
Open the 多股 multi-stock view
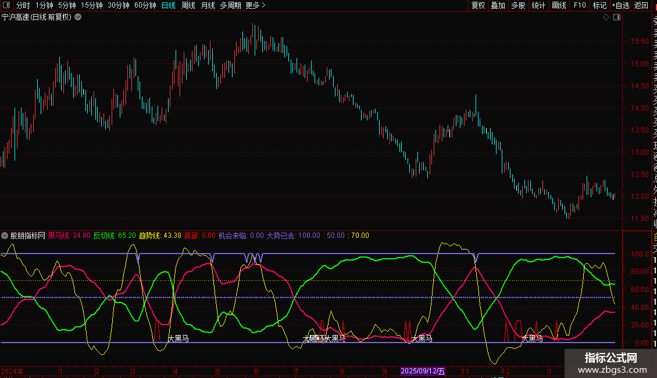[518, 6]
